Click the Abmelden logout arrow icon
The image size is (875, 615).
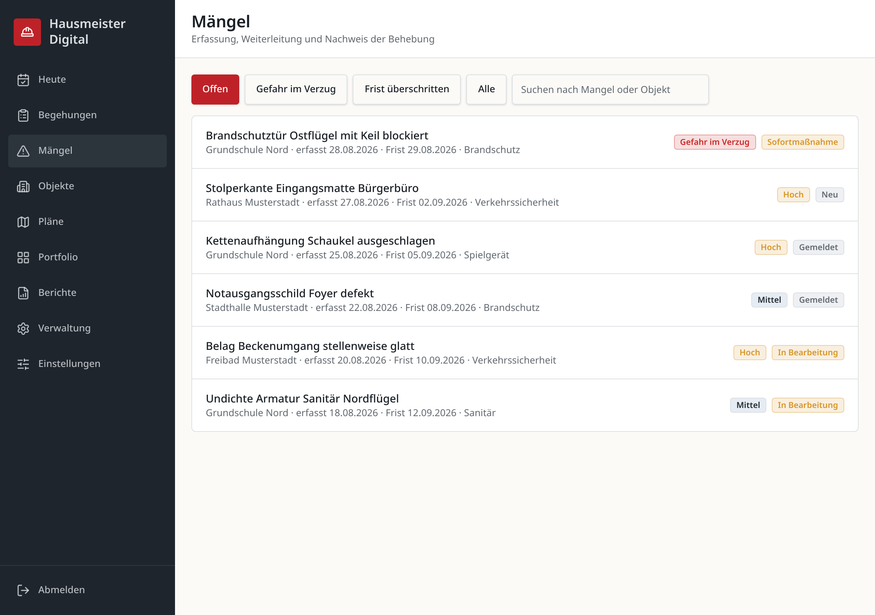tap(23, 590)
